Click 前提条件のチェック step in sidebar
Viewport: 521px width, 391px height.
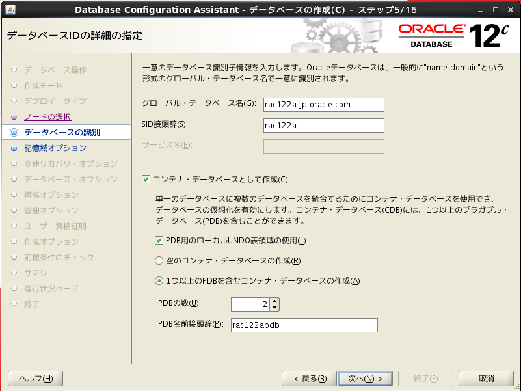click(59, 258)
